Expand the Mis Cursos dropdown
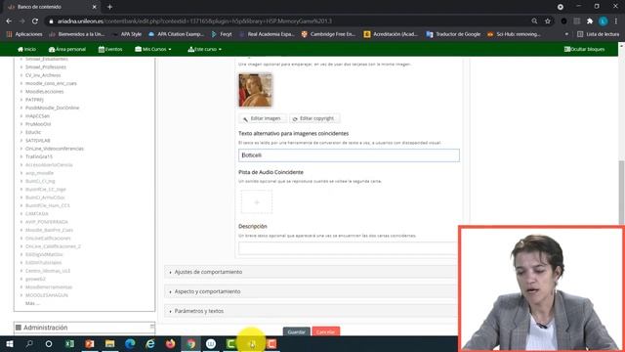The height and width of the screenshot is (352, 625). (x=153, y=49)
